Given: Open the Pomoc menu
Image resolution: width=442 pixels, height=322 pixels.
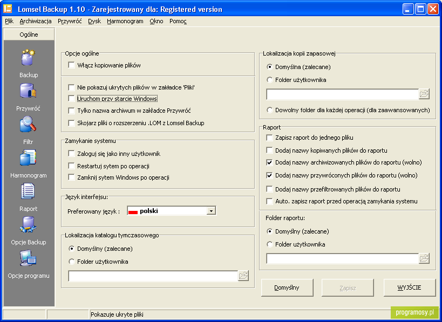Looking at the screenshot, I should [178, 21].
